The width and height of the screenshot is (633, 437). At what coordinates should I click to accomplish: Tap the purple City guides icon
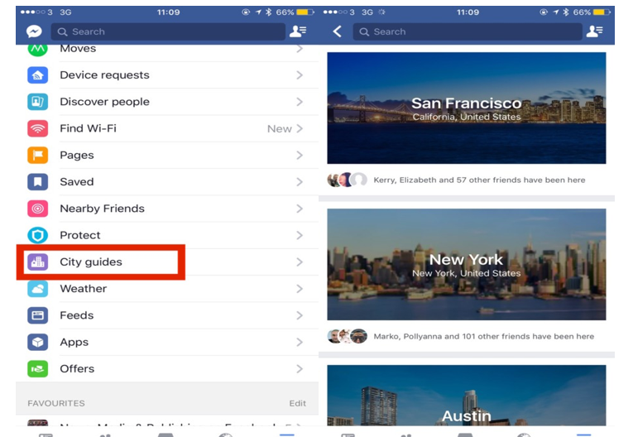[x=37, y=262]
